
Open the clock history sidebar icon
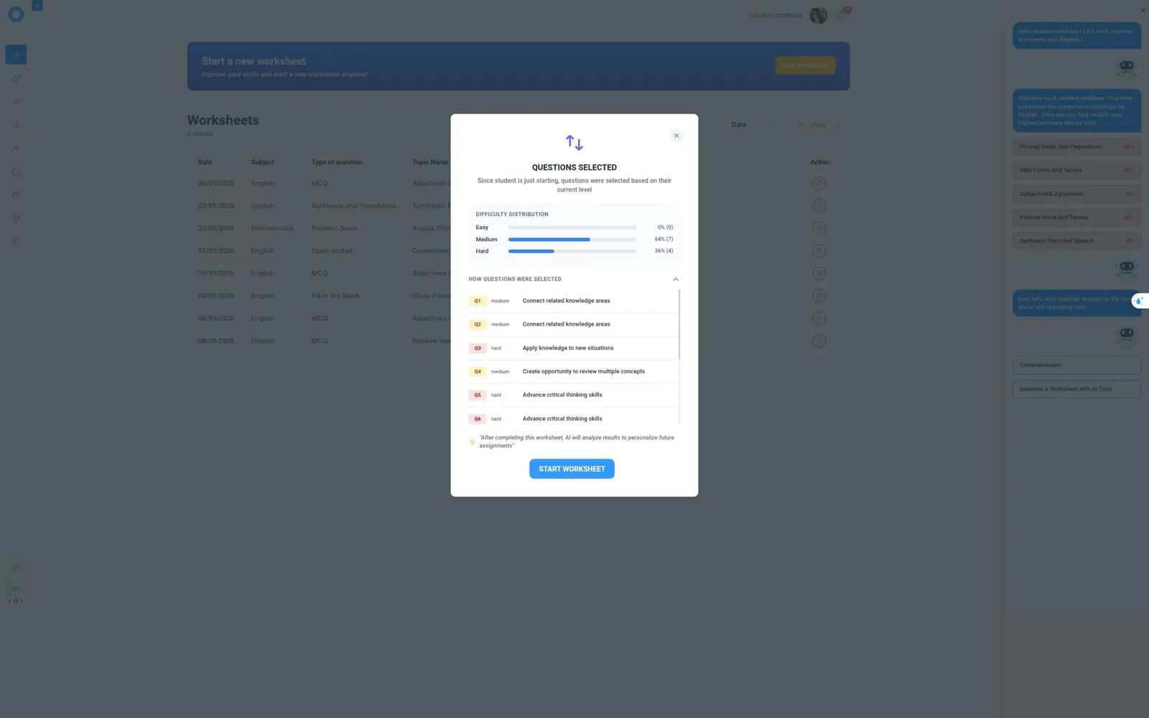coord(16,172)
